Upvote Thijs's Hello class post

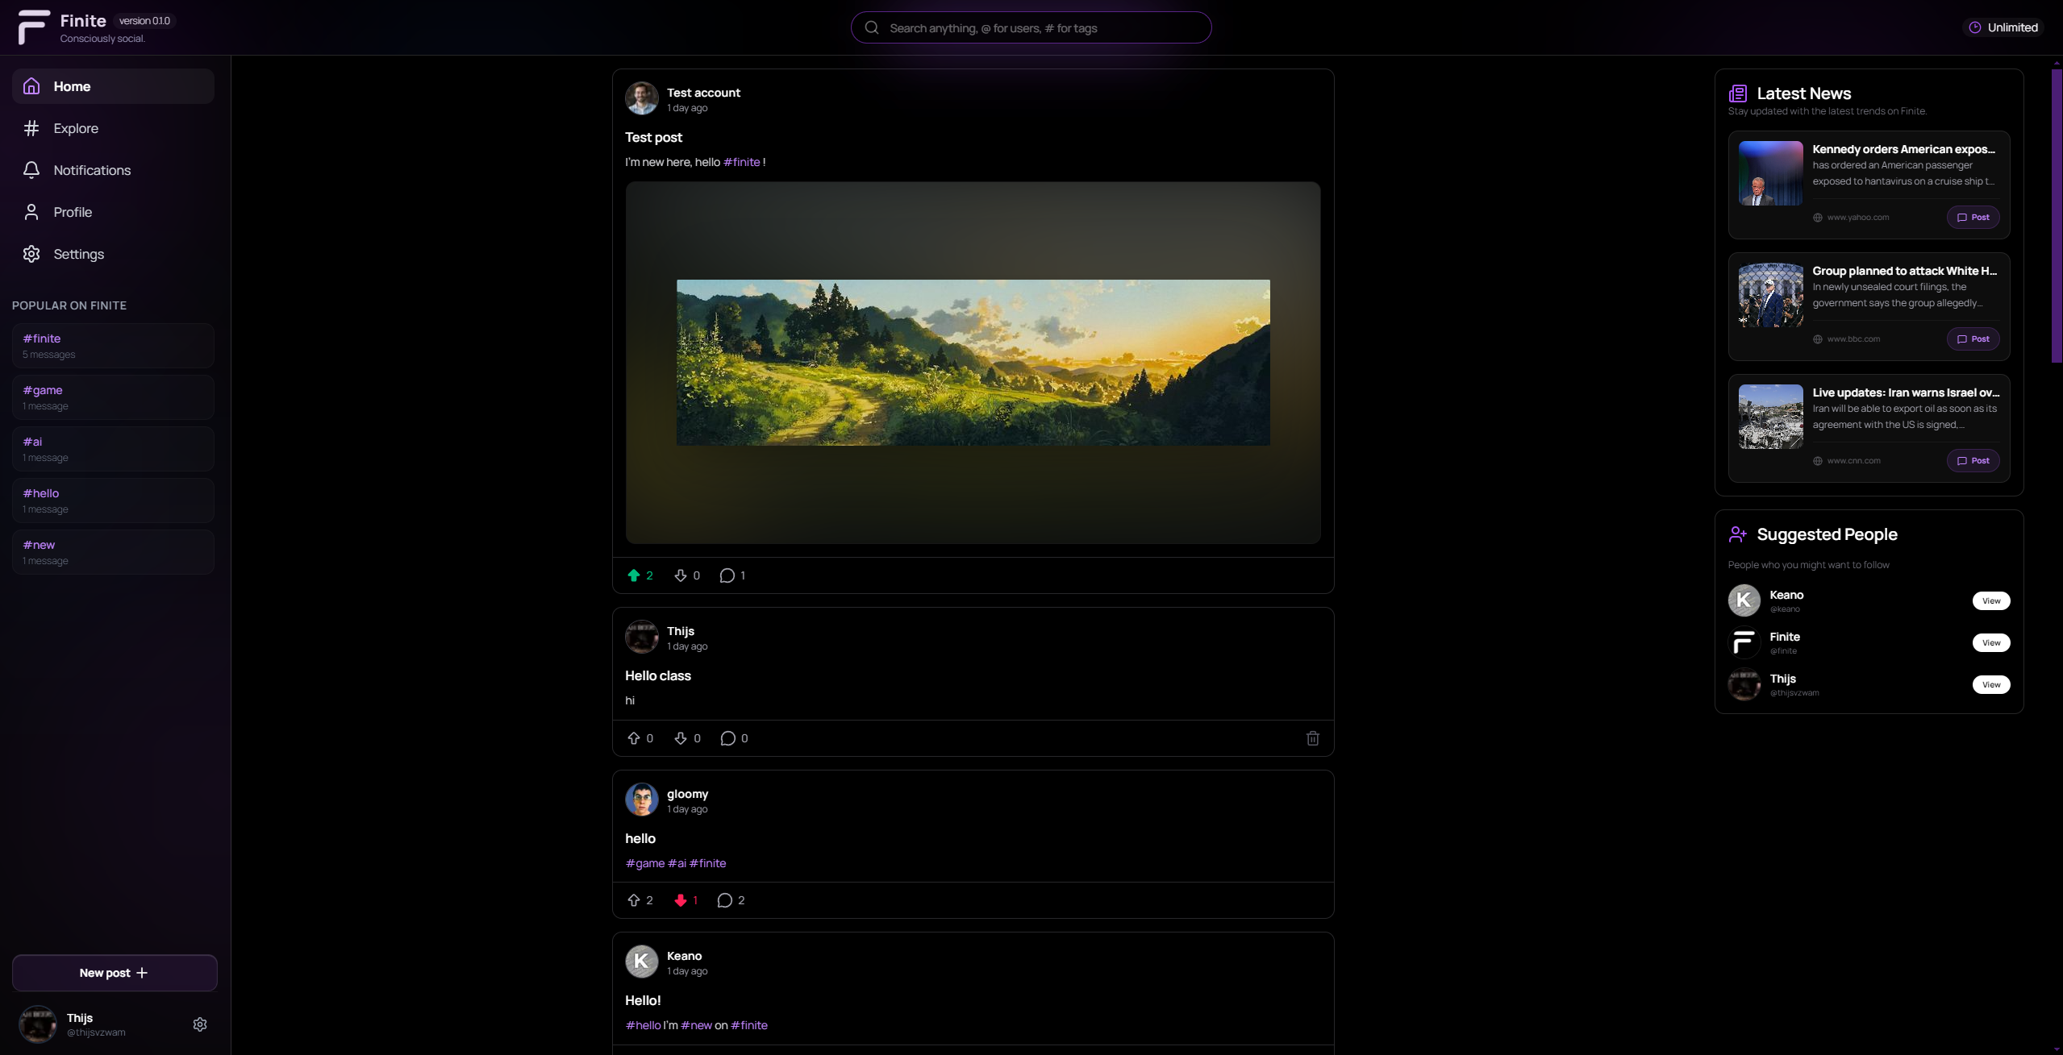pos(640,738)
